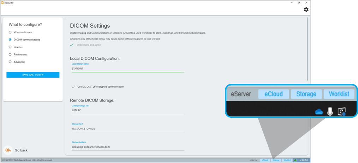Open settings with the gear icon
358x163 pixels.
(x=306, y=10)
